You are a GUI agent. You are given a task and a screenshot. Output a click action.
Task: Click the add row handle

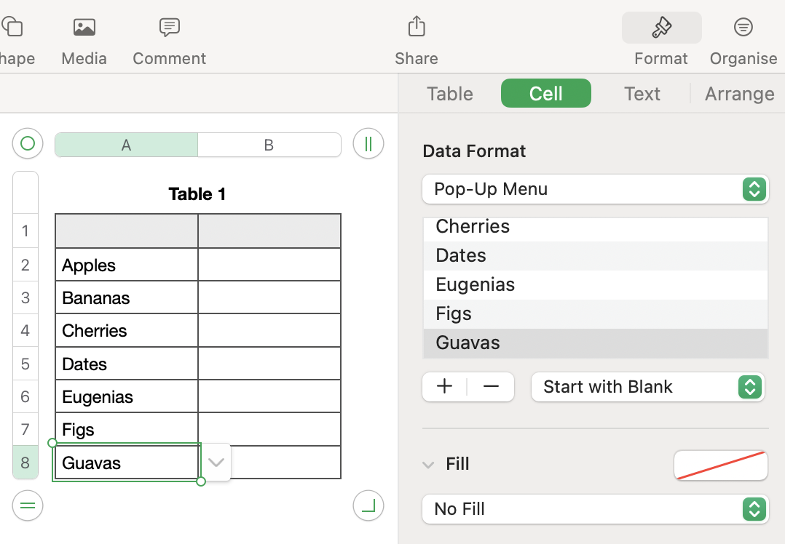pos(28,505)
